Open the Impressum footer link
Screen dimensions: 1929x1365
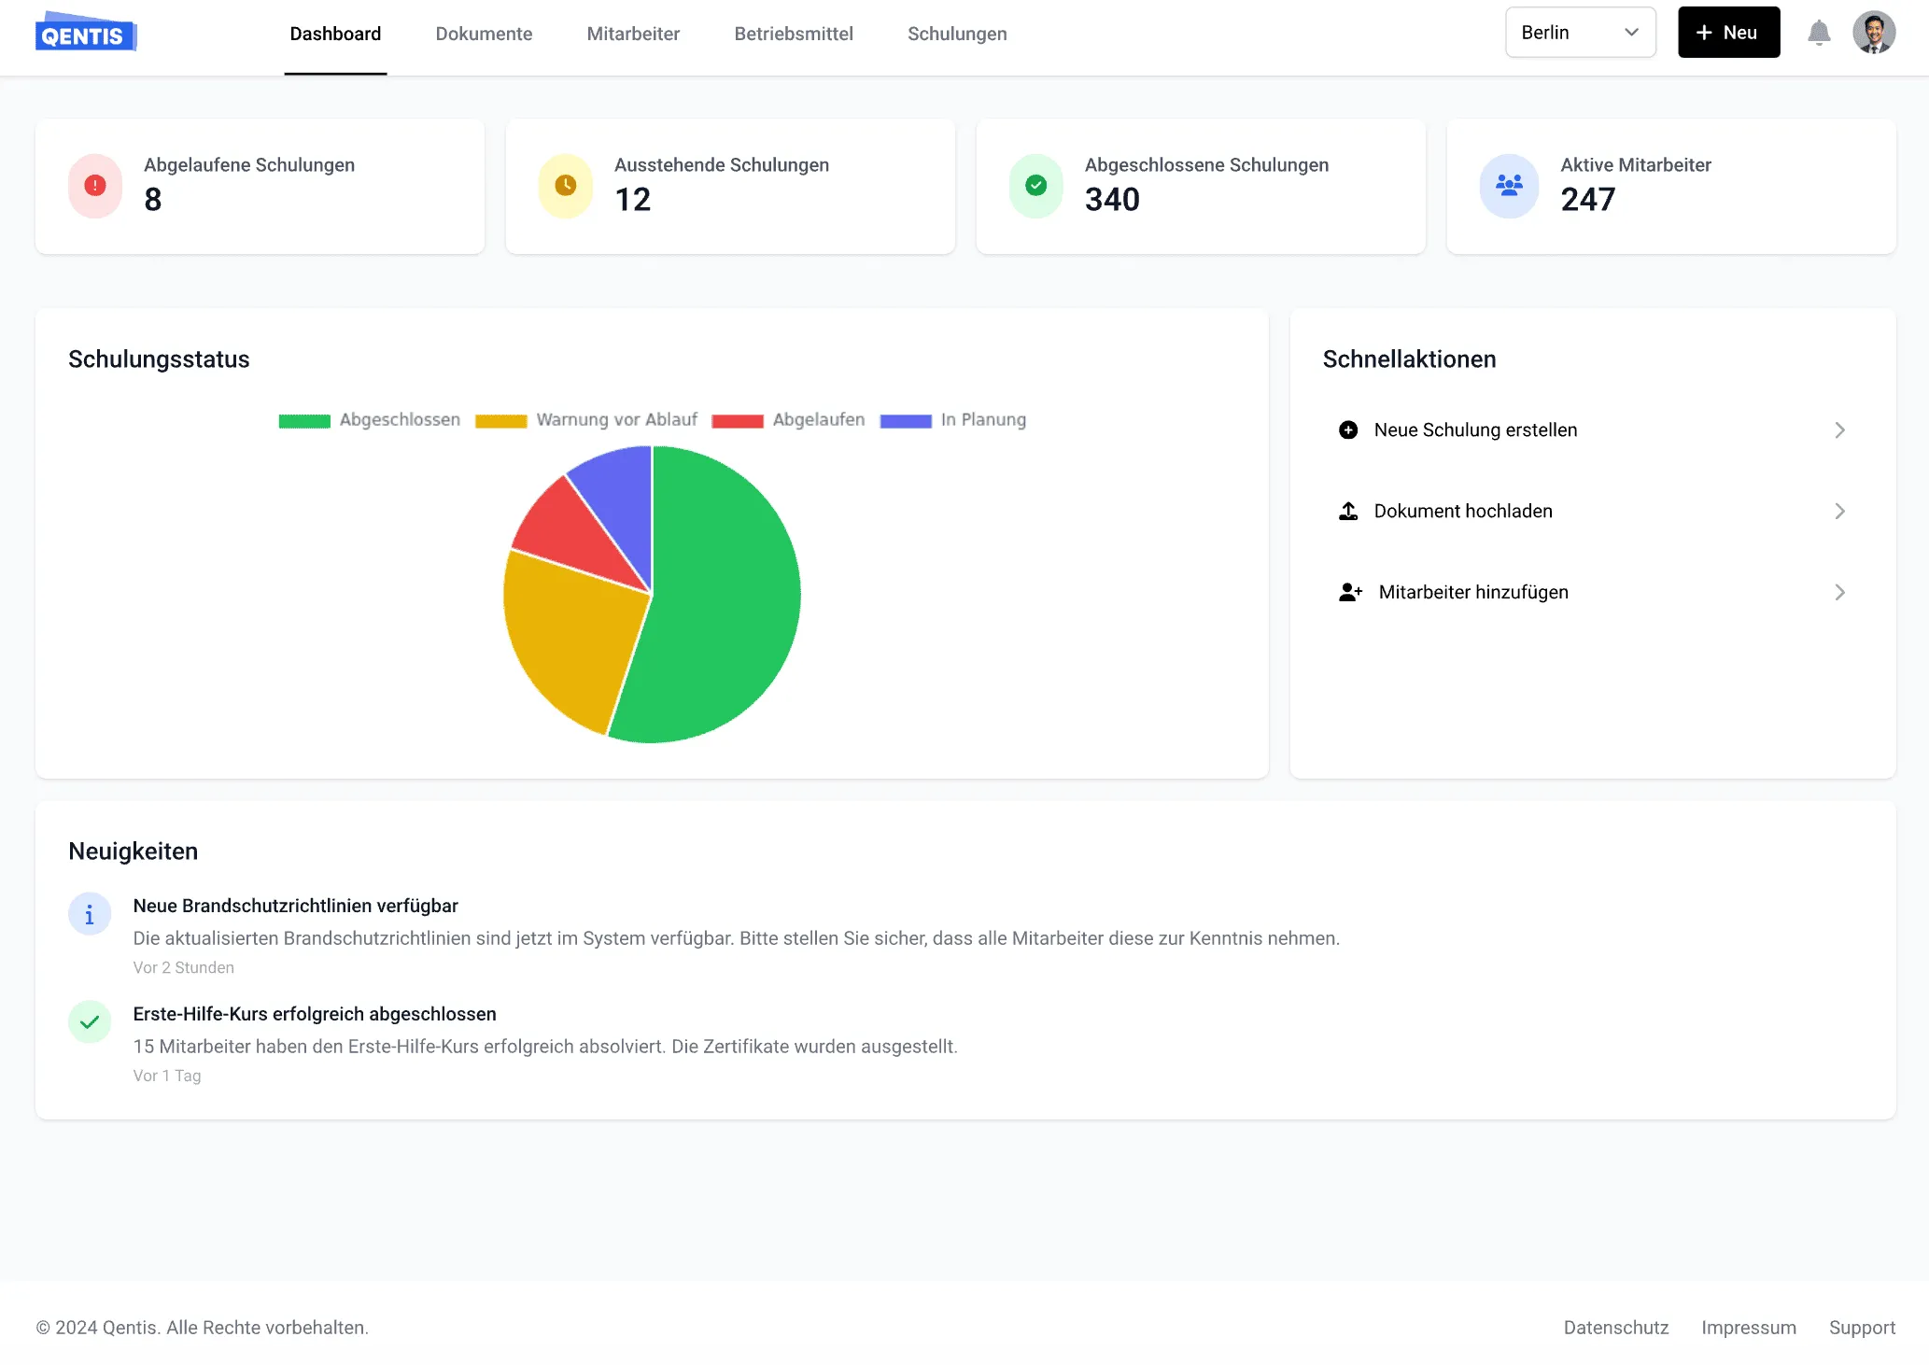tap(1748, 1328)
